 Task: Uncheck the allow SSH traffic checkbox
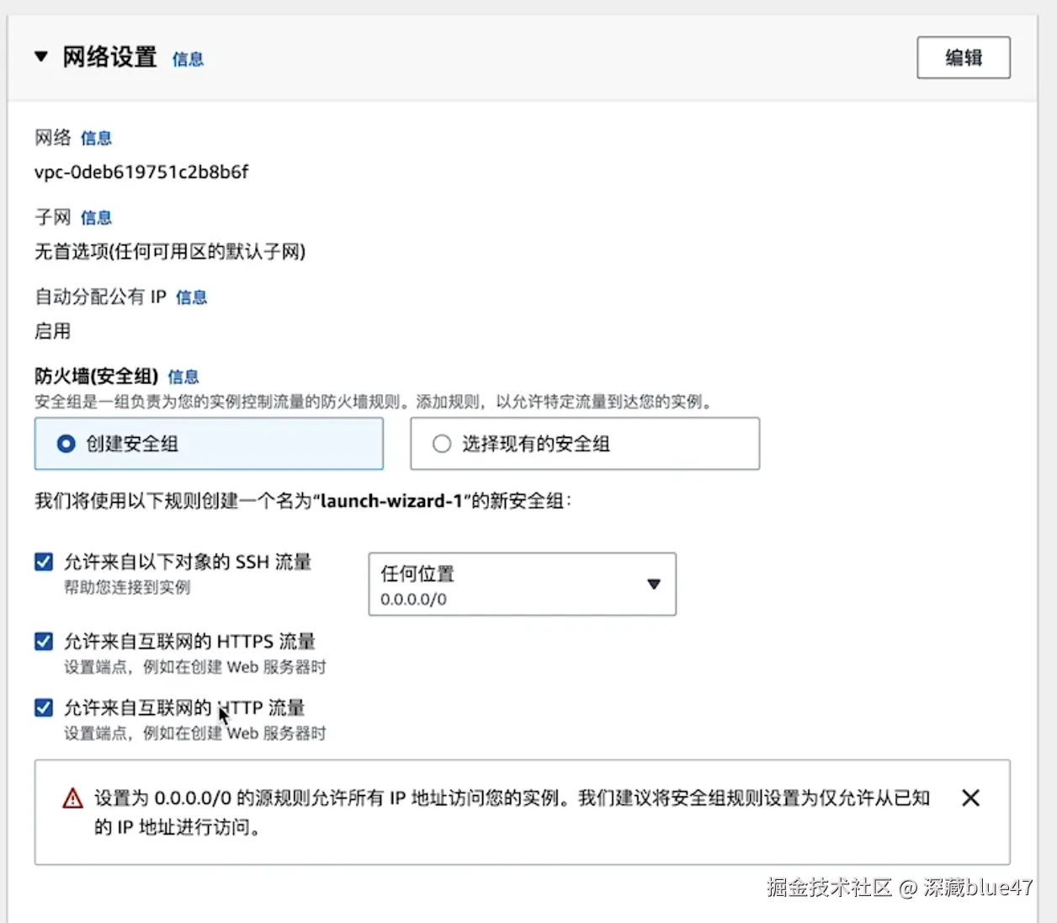(44, 562)
